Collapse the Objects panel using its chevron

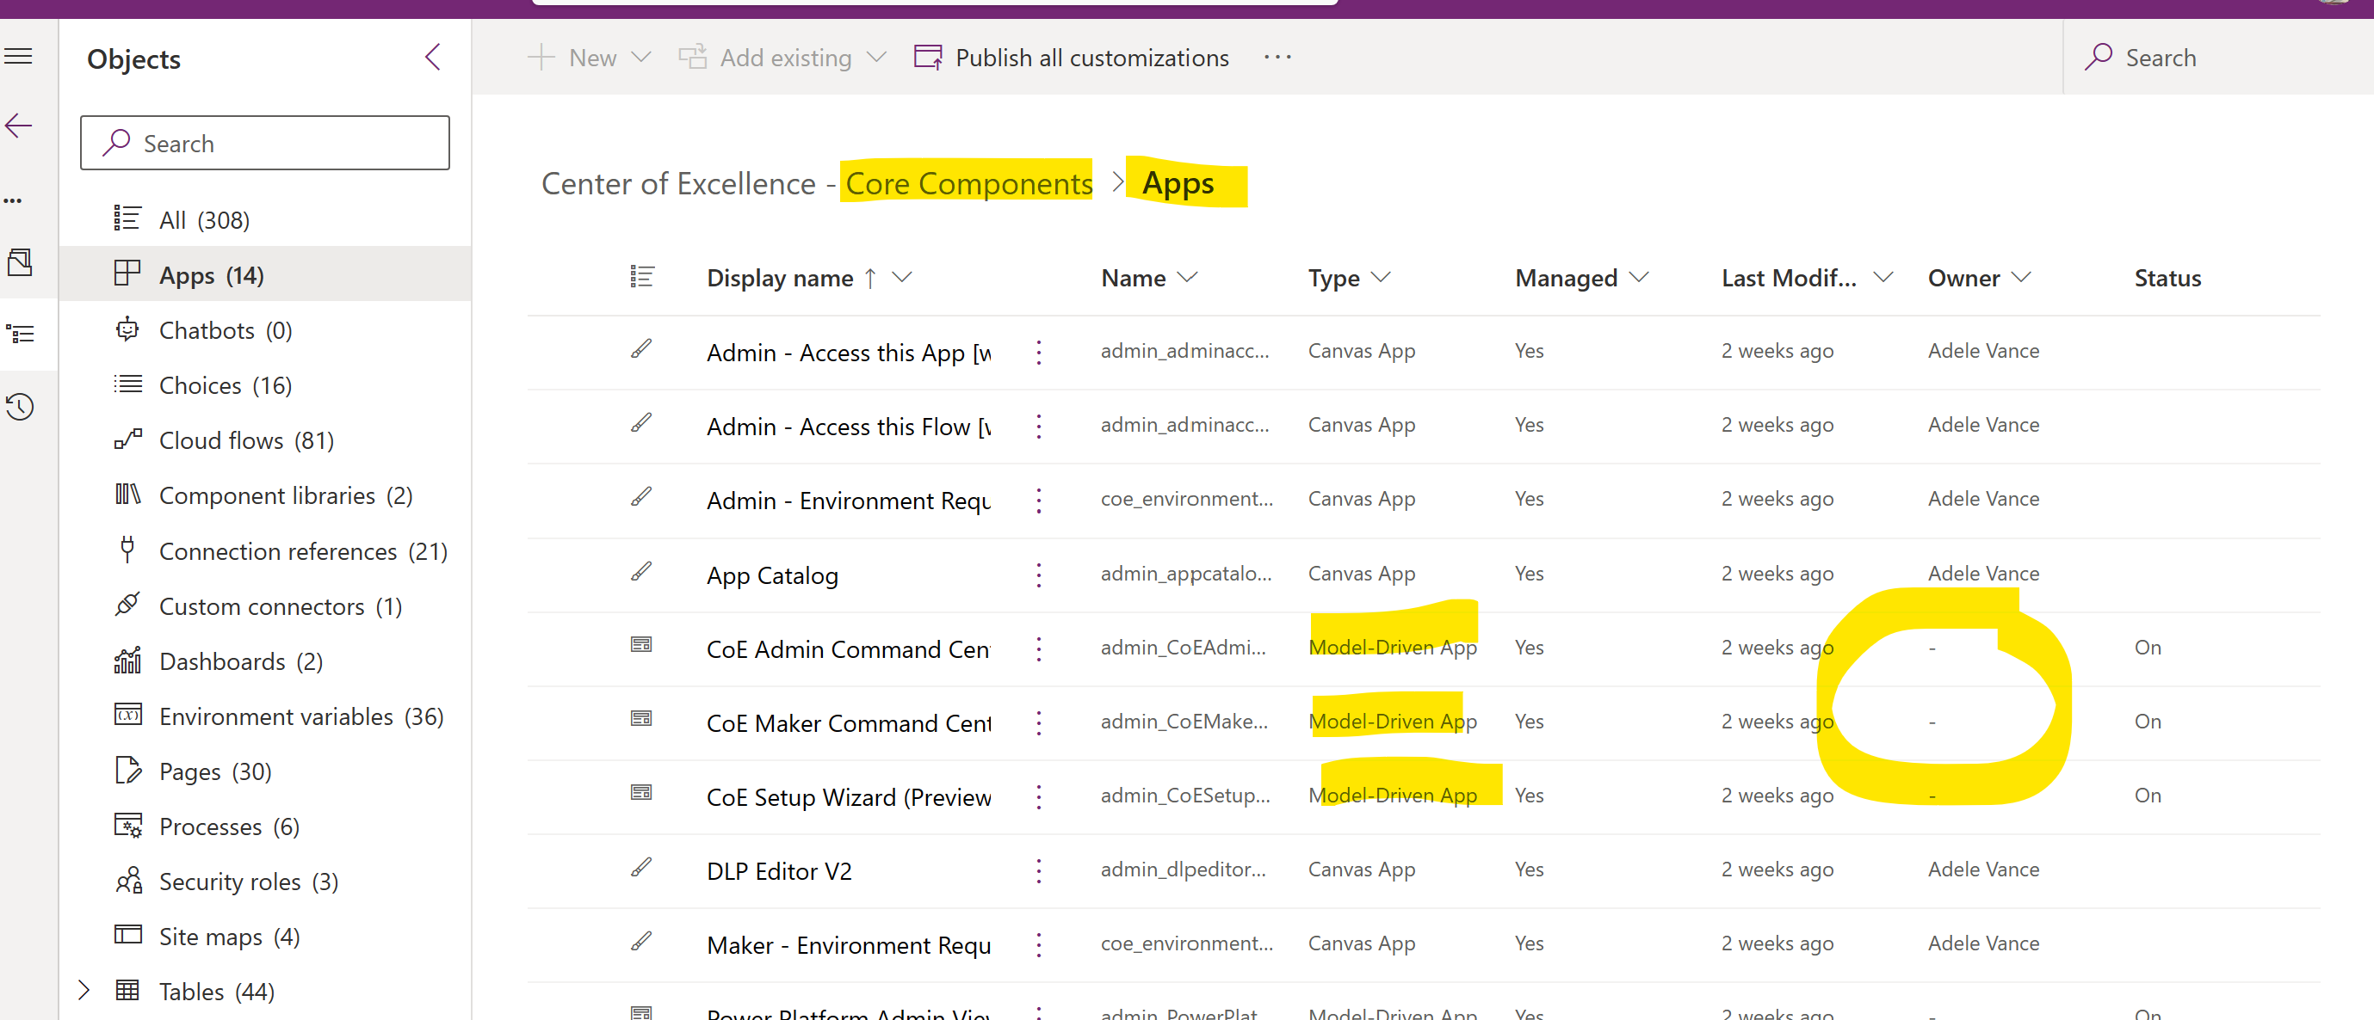(x=432, y=56)
